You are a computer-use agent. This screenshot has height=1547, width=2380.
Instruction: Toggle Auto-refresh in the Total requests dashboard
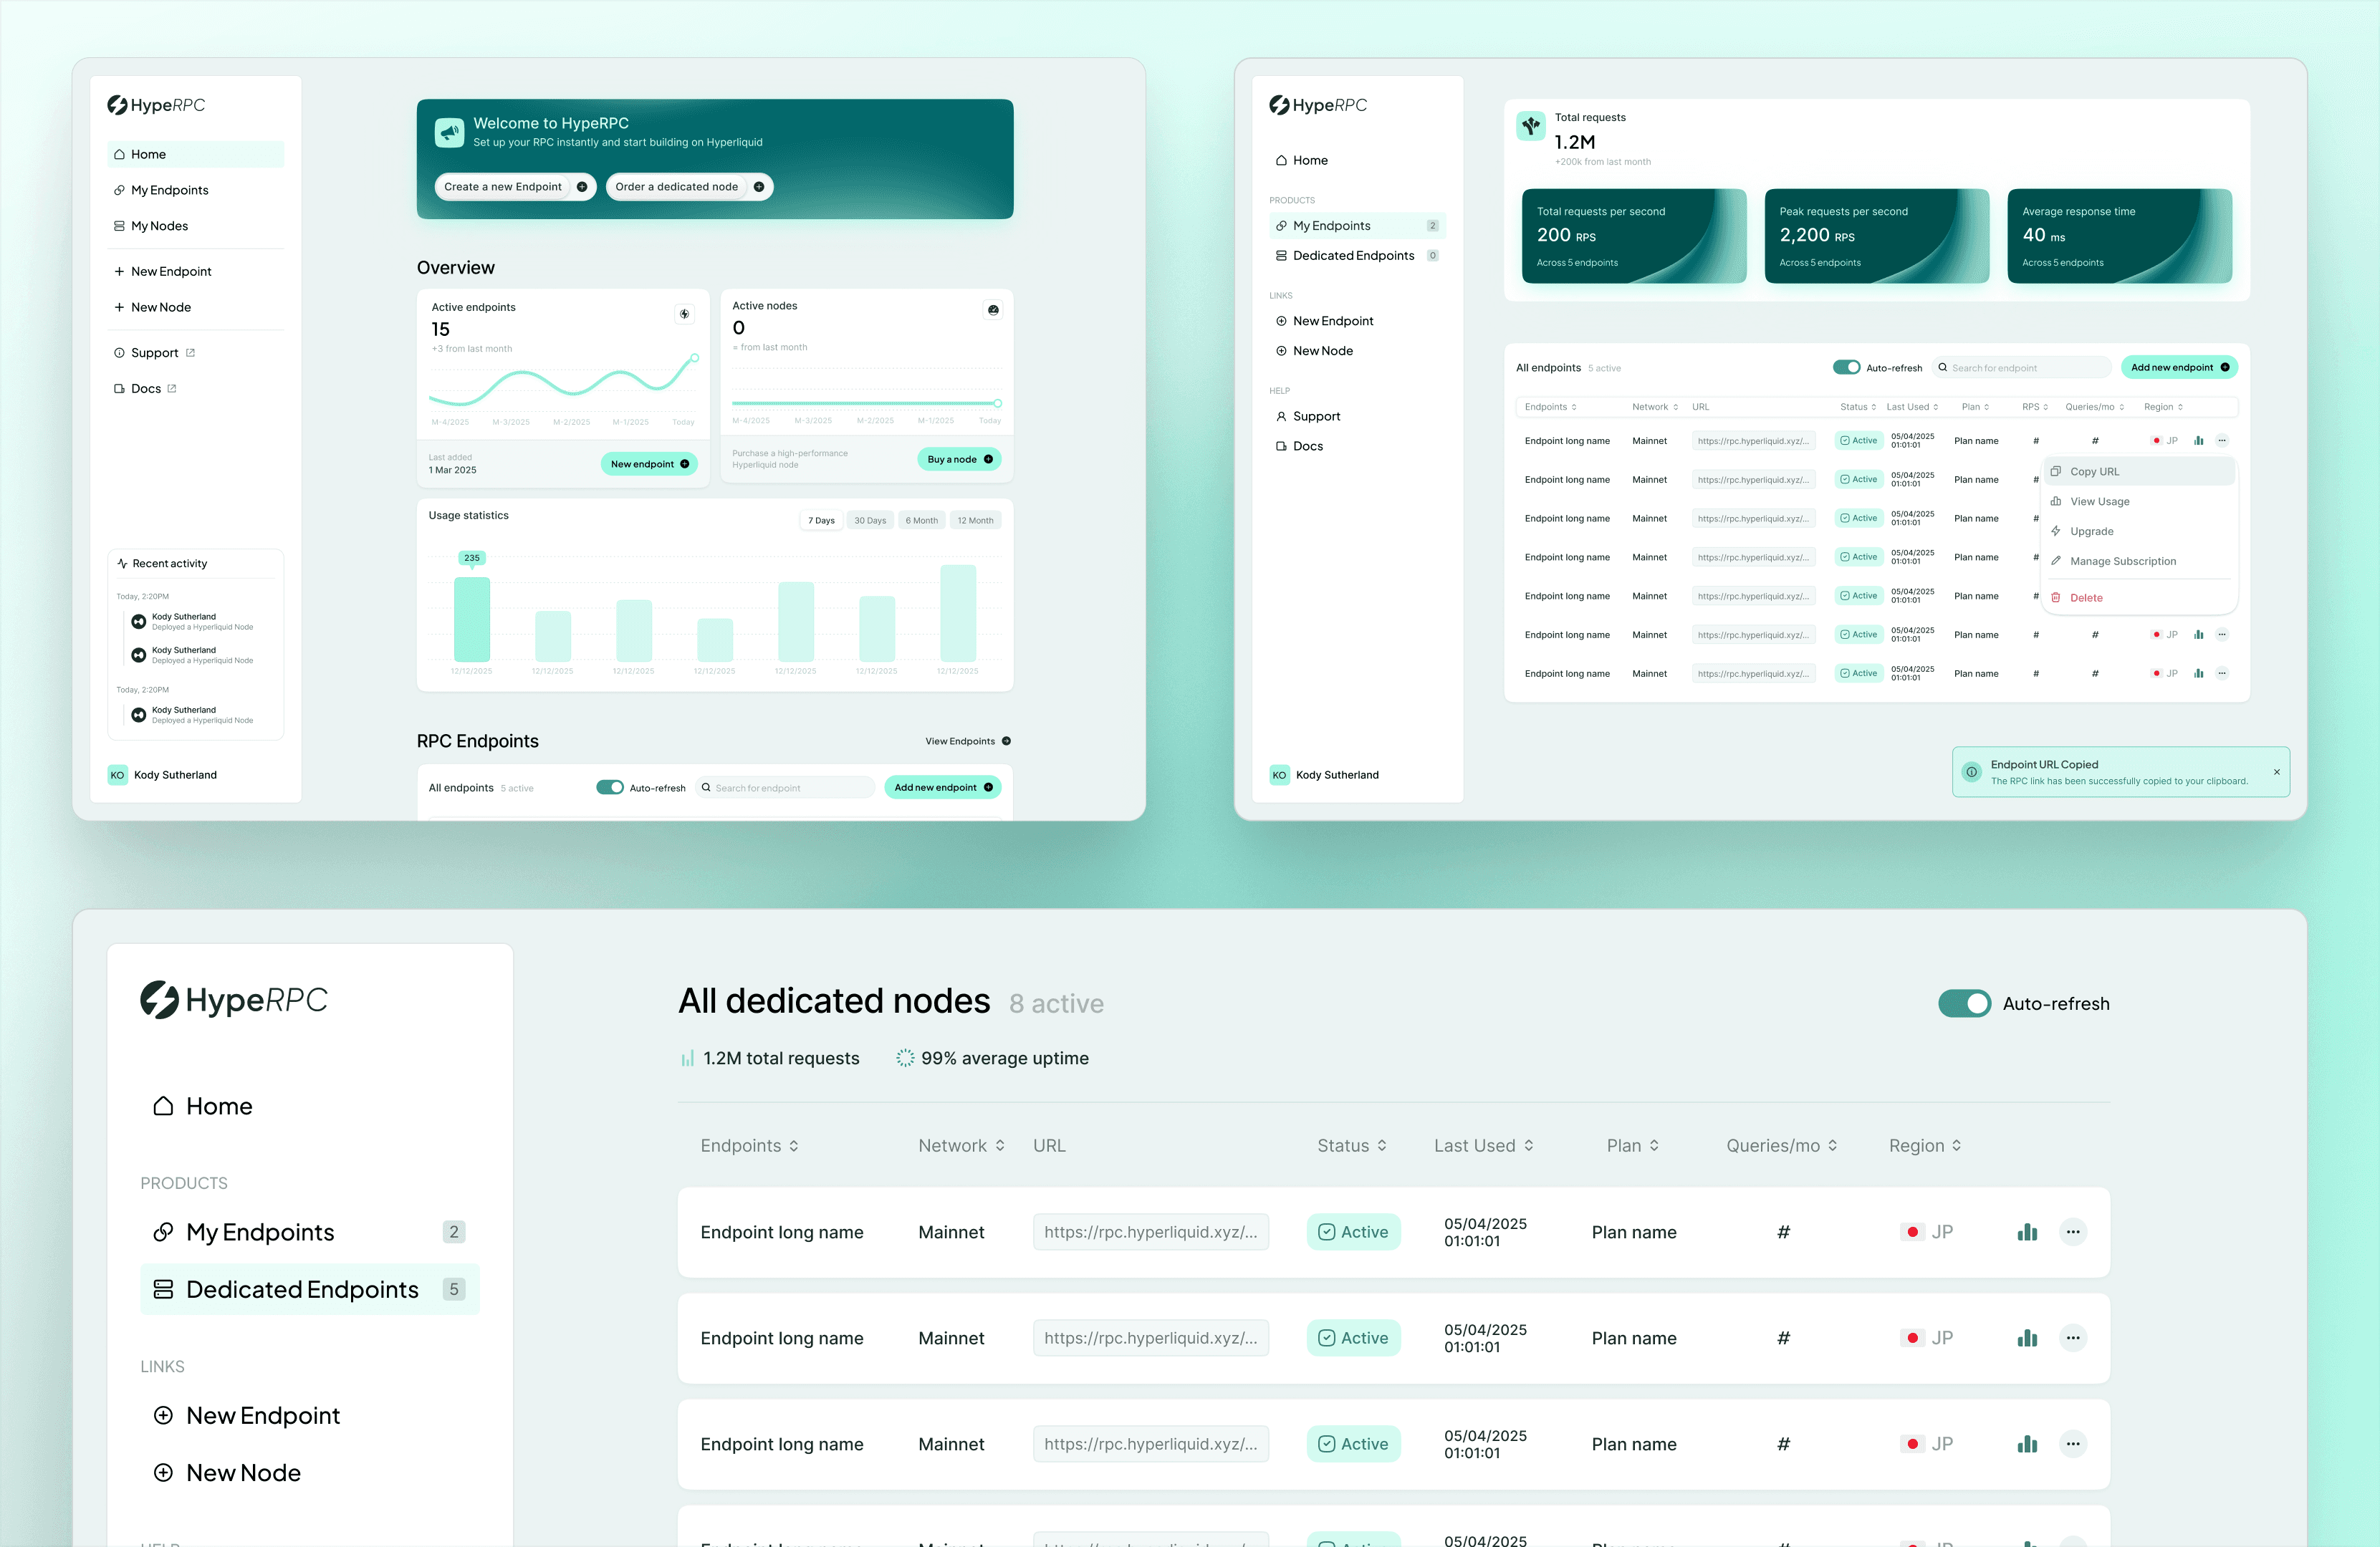point(1846,367)
